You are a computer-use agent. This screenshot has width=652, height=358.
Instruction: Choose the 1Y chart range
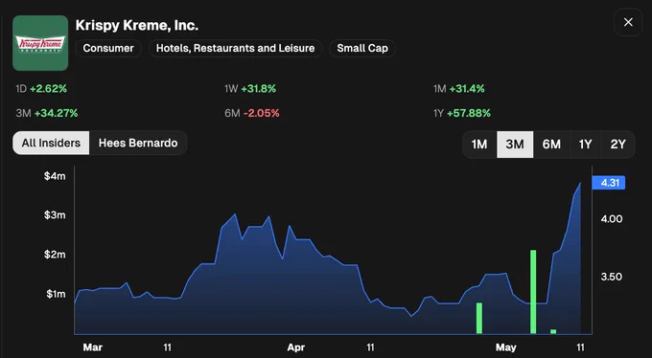(x=585, y=145)
